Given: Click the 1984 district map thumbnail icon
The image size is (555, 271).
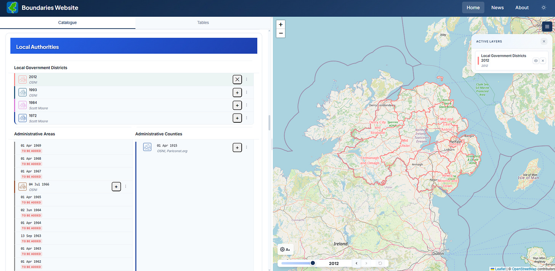Looking at the screenshot, I should click(22, 105).
